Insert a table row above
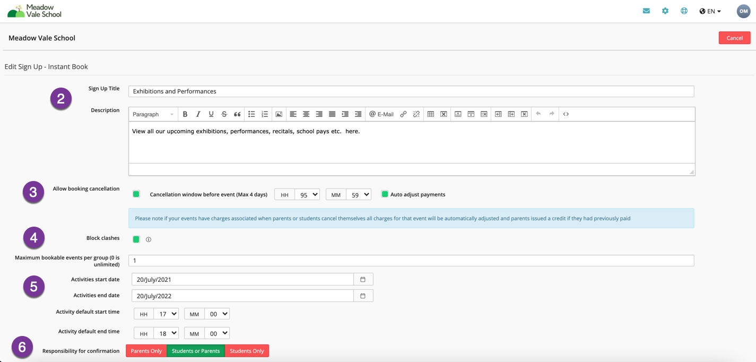 (x=458, y=114)
